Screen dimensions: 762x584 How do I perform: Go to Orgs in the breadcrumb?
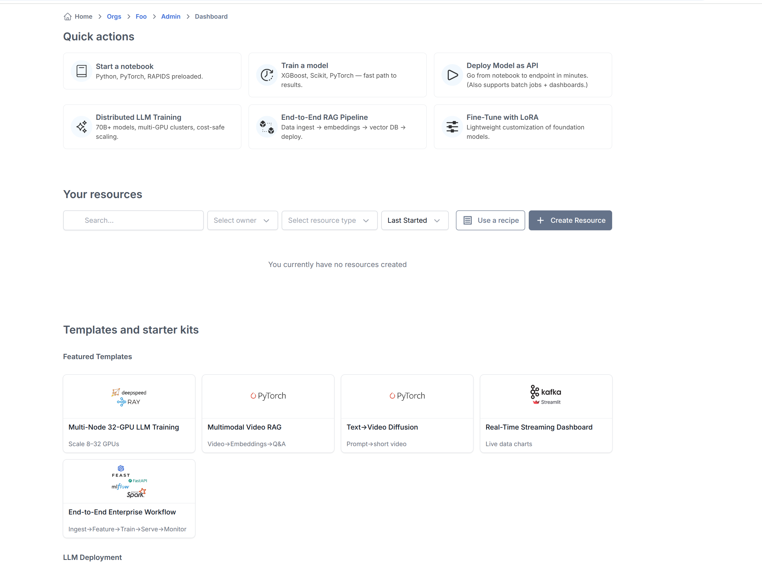coord(114,16)
